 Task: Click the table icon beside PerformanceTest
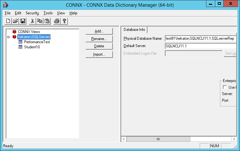pyautogui.click(x=20, y=42)
